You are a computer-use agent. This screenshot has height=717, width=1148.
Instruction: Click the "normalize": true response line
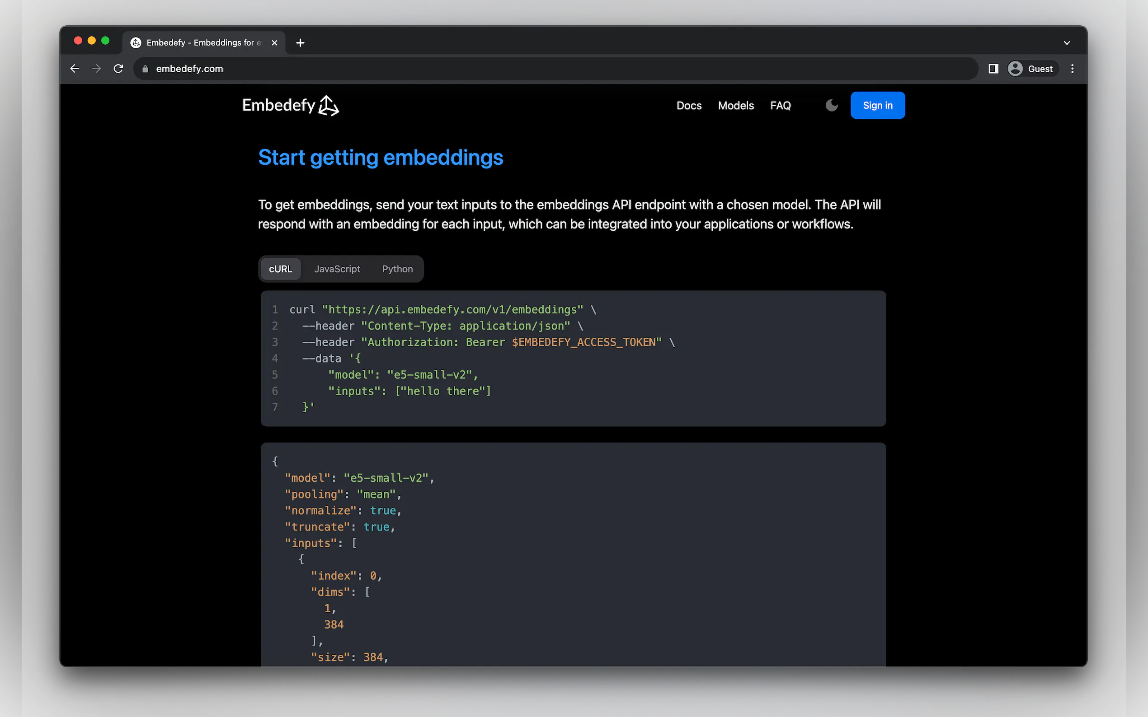point(343,511)
